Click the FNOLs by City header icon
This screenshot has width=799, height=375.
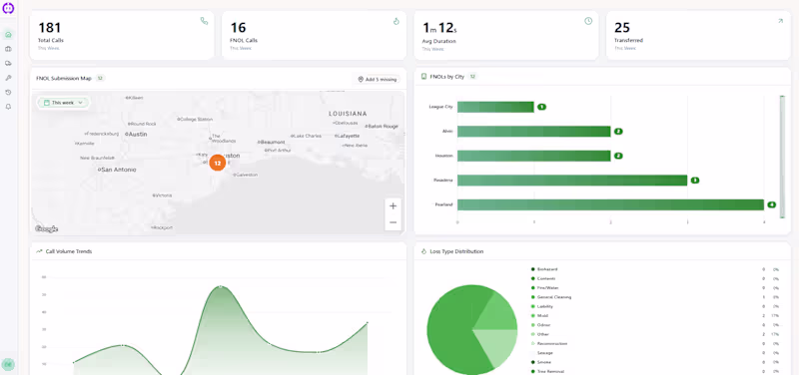tap(423, 77)
